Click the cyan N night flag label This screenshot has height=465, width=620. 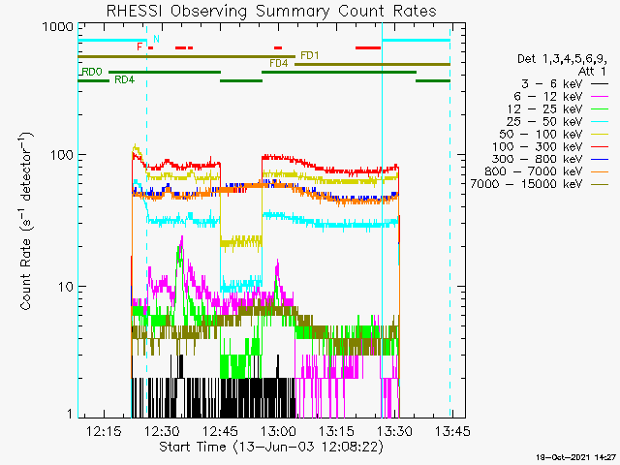(x=156, y=39)
